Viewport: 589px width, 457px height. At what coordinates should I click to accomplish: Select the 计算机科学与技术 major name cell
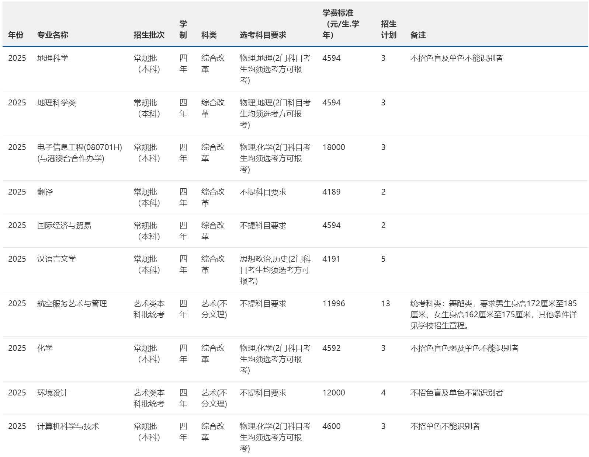[x=68, y=426]
